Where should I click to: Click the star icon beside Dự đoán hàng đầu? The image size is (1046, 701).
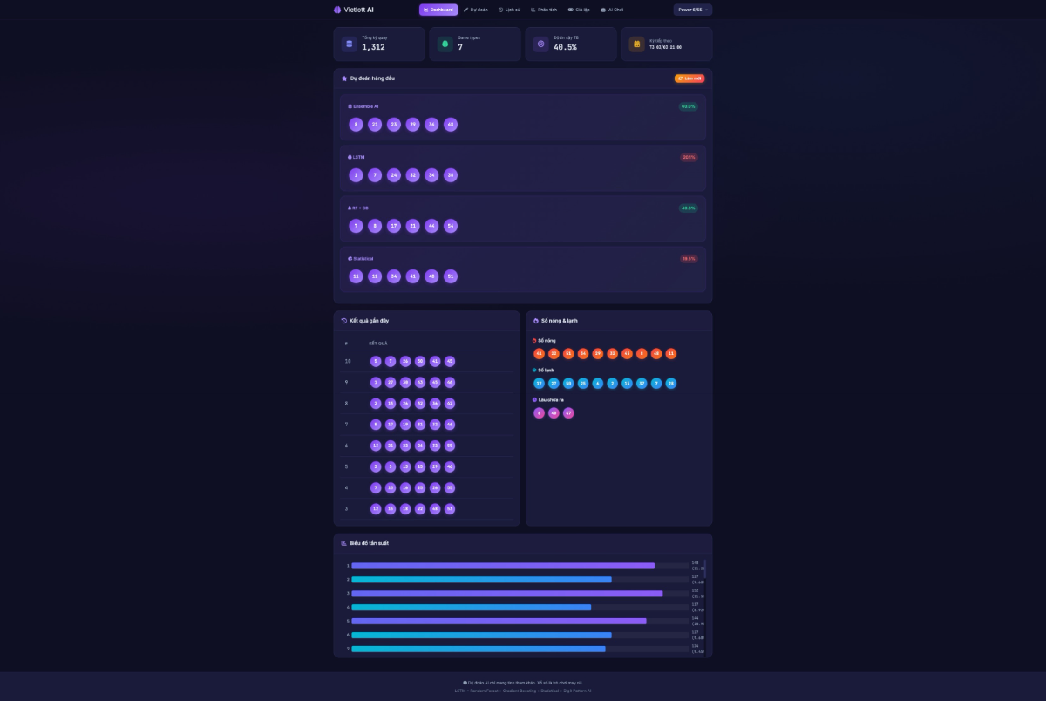(x=343, y=78)
